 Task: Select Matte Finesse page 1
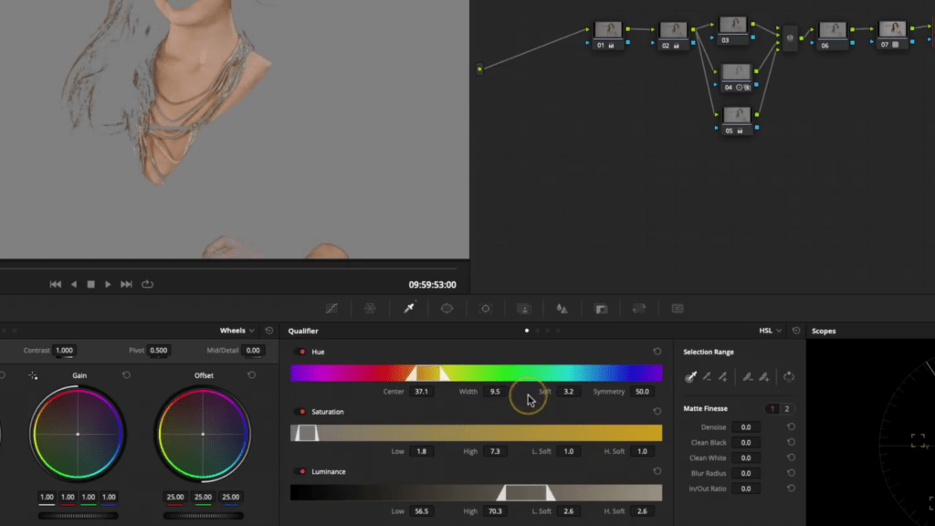[x=772, y=409]
